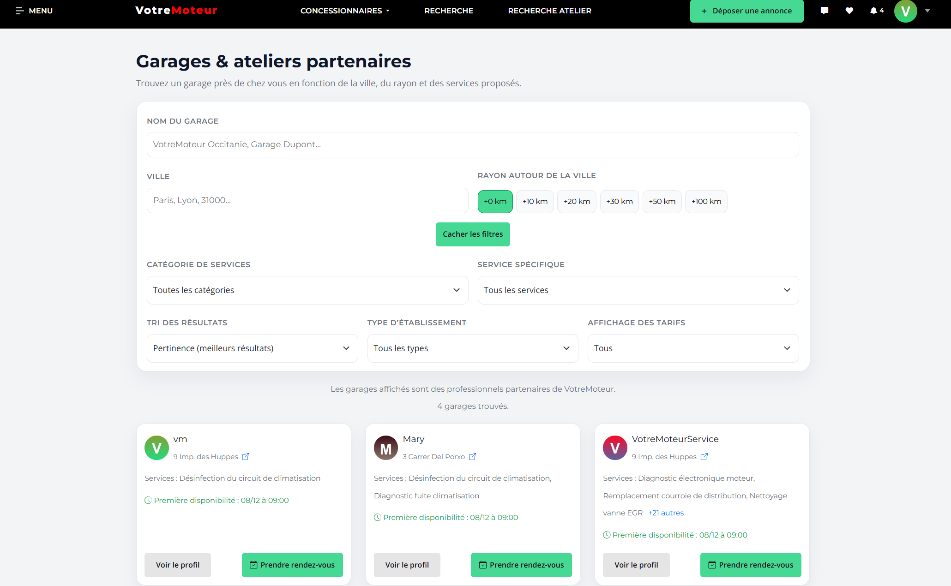The image size is (951, 586).
Task: Click Cacher les filtres button
Action: coord(473,234)
